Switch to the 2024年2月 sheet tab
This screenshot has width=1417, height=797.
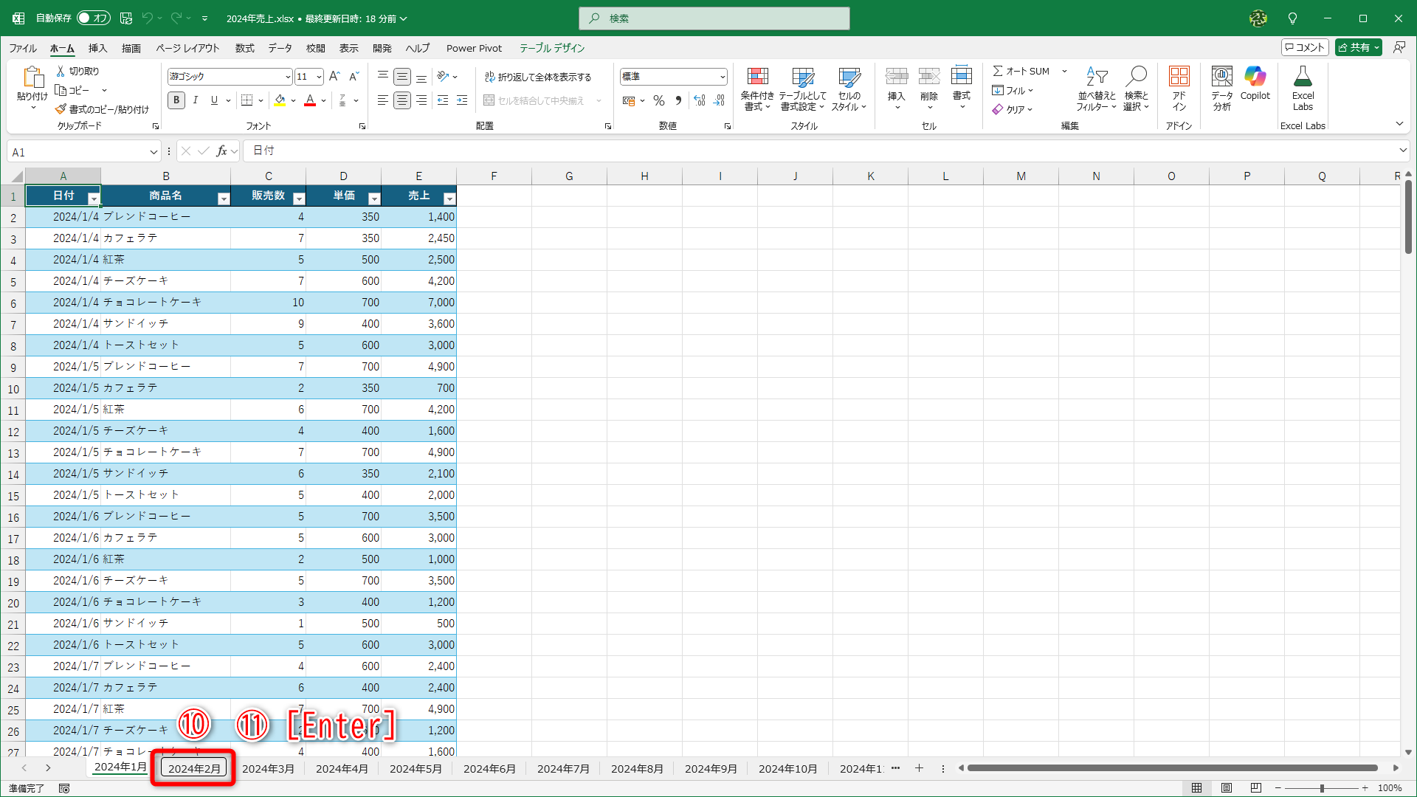click(x=194, y=768)
